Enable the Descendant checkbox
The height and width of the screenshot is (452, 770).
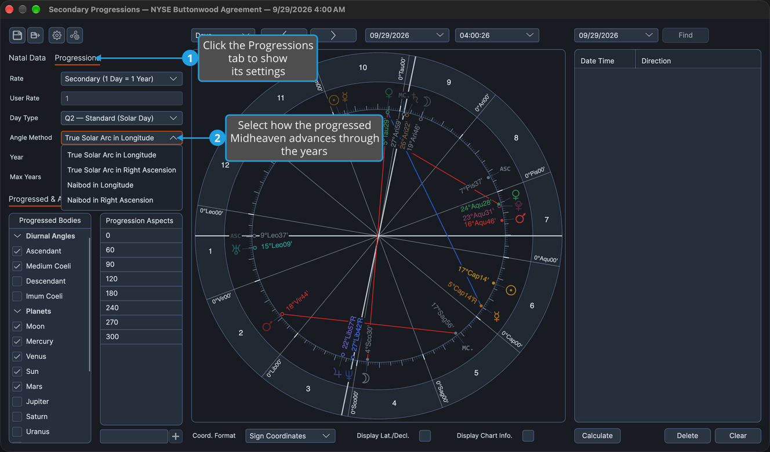[17, 281]
